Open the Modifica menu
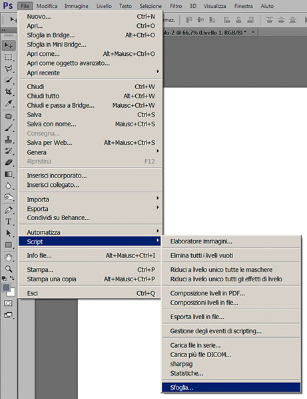307x399 pixels. coord(47,6)
